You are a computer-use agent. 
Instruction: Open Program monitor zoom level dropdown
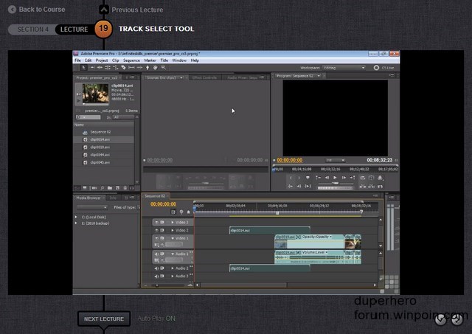(336, 160)
